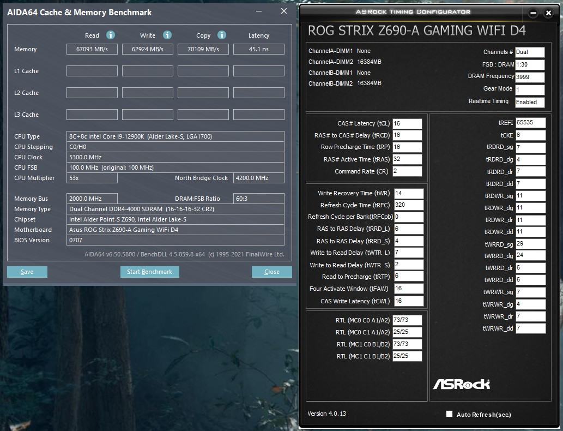Click the Memory Type DDR4-4000 SDRAM field
This screenshot has height=431, width=563.
tap(175, 209)
